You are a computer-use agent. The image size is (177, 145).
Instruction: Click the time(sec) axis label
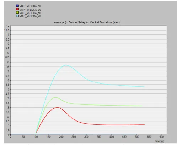click(160, 141)
